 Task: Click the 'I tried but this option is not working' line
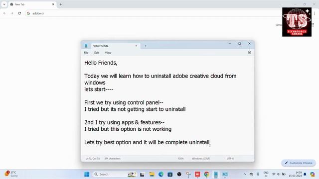[x=128, y=129]
